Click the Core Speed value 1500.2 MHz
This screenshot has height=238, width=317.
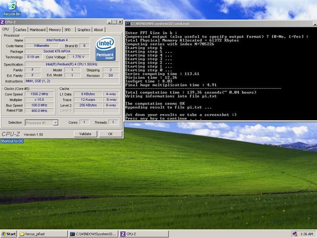click(x=39, y=94)
